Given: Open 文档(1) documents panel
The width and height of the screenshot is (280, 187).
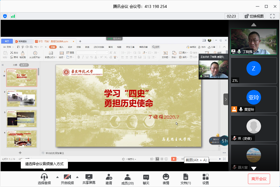Looking at the screenshot, I should [185, 179].
